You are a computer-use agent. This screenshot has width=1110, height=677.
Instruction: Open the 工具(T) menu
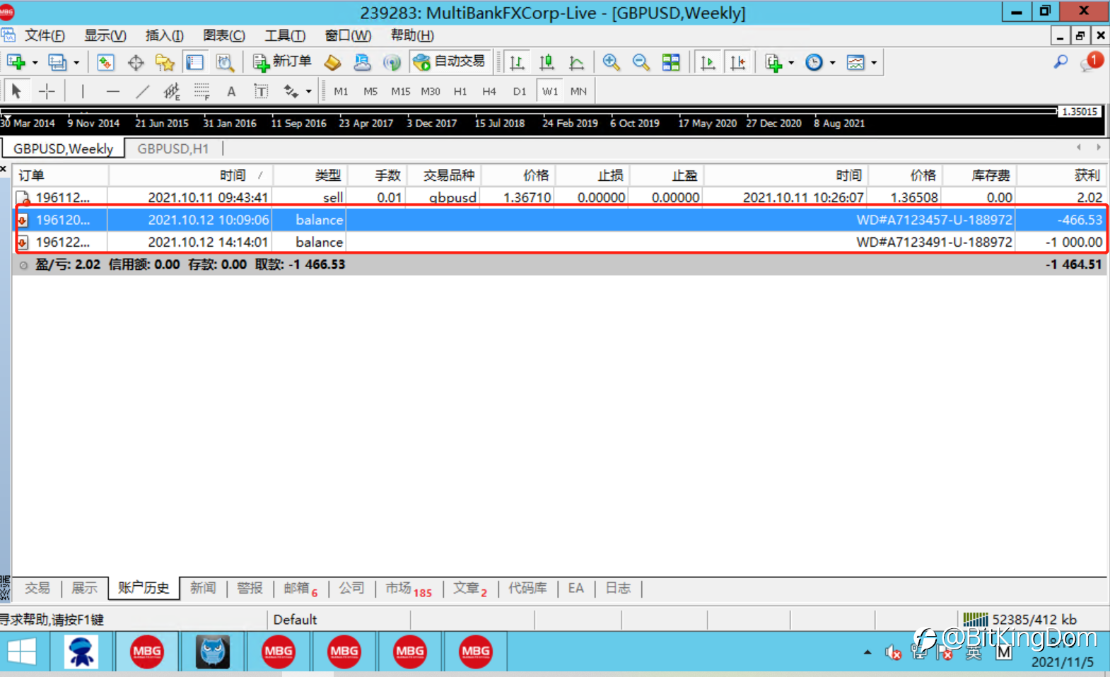(x=285, y=35)
